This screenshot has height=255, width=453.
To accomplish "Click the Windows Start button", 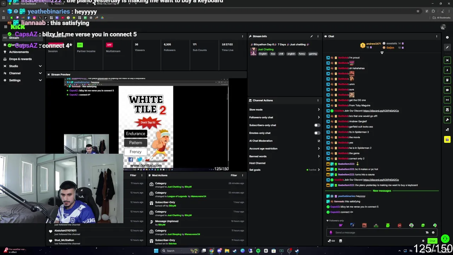I will tap(156, 251).
